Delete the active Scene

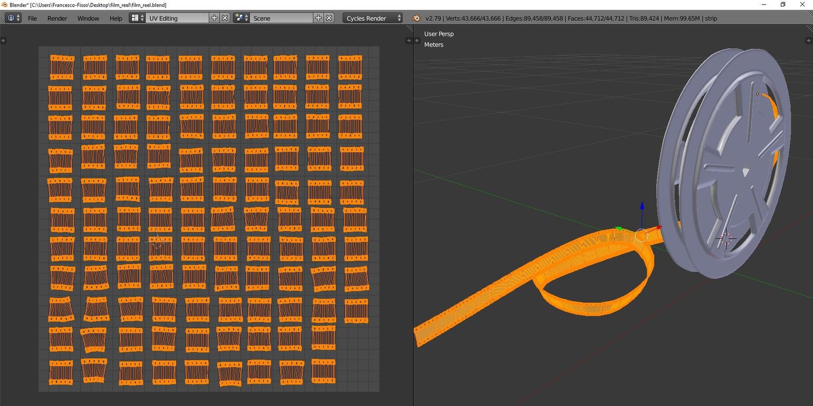point(329,18)
